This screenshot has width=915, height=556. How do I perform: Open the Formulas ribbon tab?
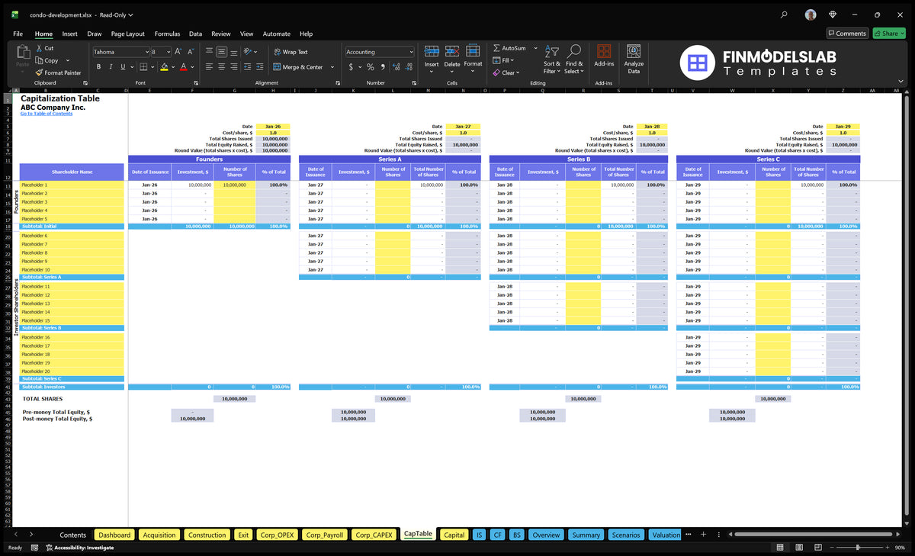(167, 34)
